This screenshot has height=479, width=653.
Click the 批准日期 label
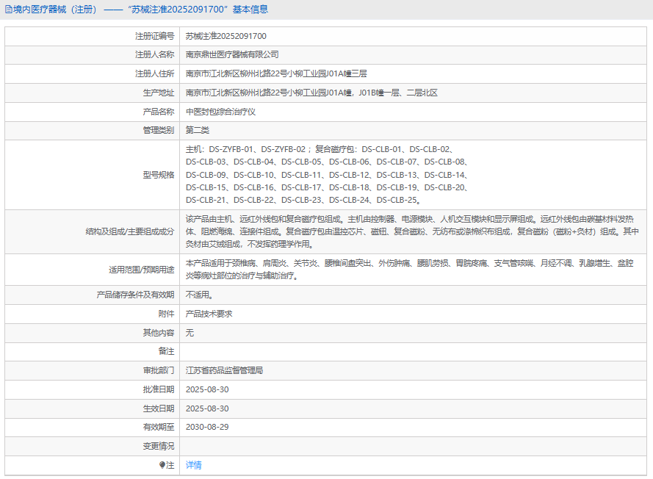(158, 389)
